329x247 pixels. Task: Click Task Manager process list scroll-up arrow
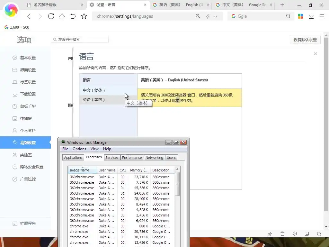coord(177,169)
